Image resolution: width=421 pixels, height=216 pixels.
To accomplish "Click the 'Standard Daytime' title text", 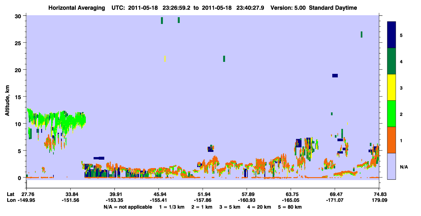I will pyautogui.click(x=333, y=8).
